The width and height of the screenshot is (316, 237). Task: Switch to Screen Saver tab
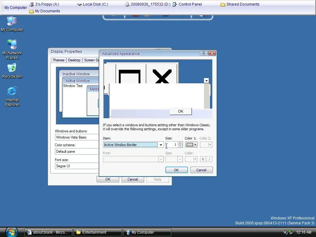(91, 60)
